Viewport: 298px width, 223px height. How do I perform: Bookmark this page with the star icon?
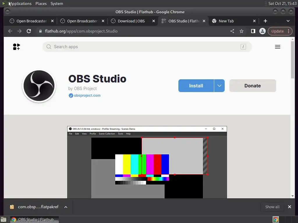pos(242,31)
